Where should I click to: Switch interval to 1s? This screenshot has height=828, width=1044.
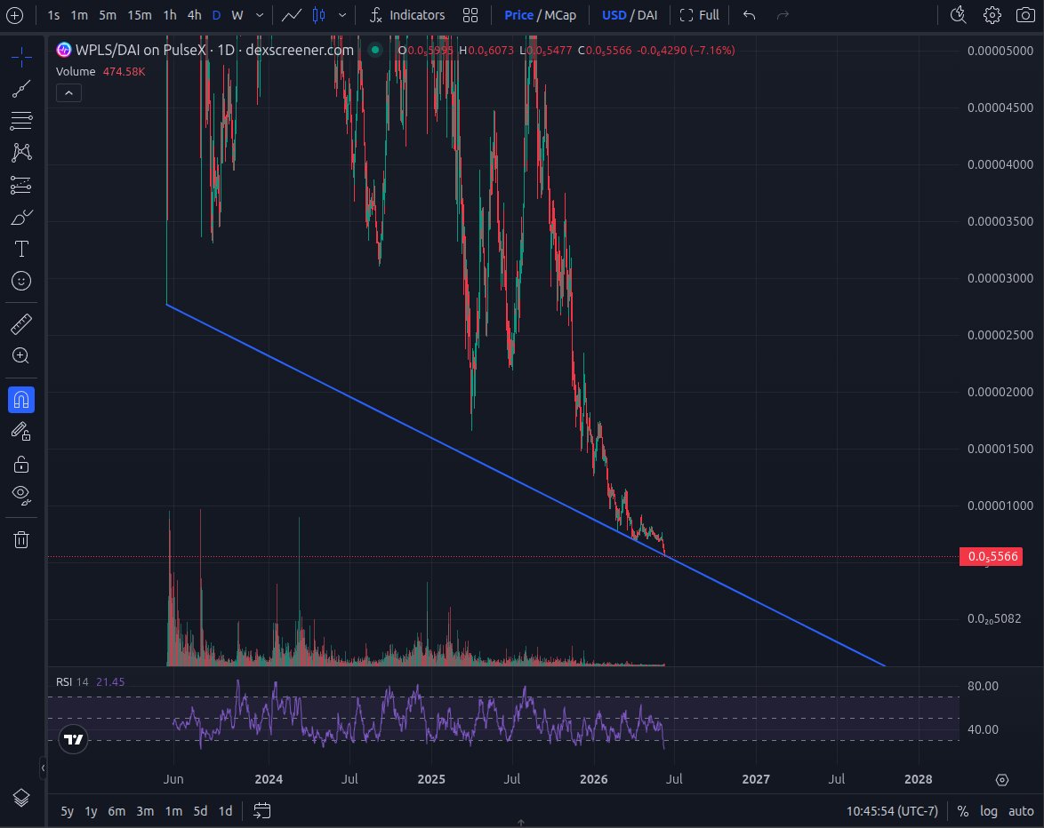54,15
